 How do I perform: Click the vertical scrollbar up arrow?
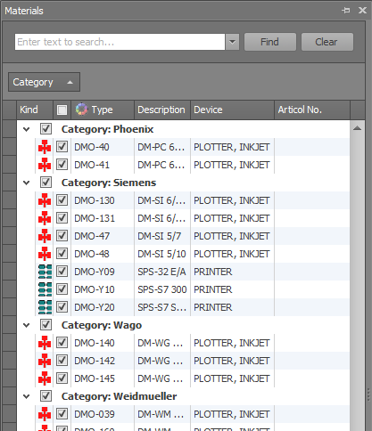click(x=358, y=128)
